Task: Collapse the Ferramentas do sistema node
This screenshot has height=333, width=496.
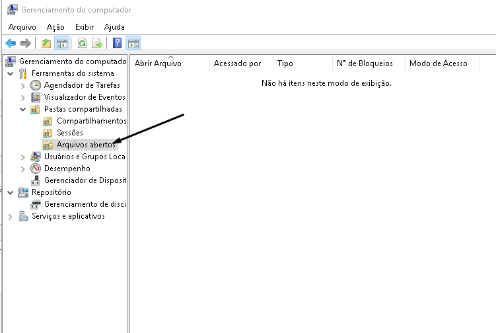Action: 11,73
